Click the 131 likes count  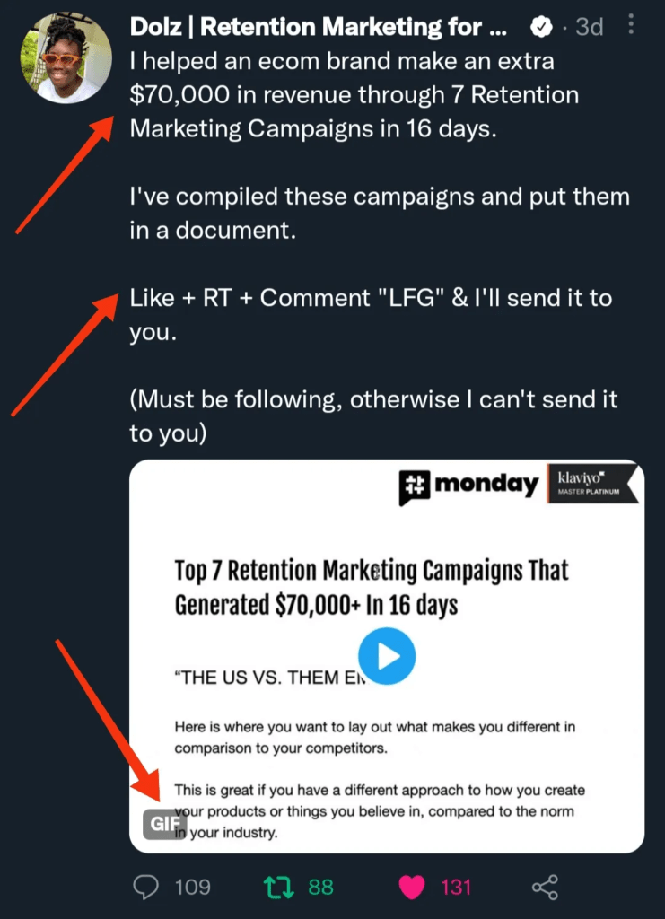456,888
